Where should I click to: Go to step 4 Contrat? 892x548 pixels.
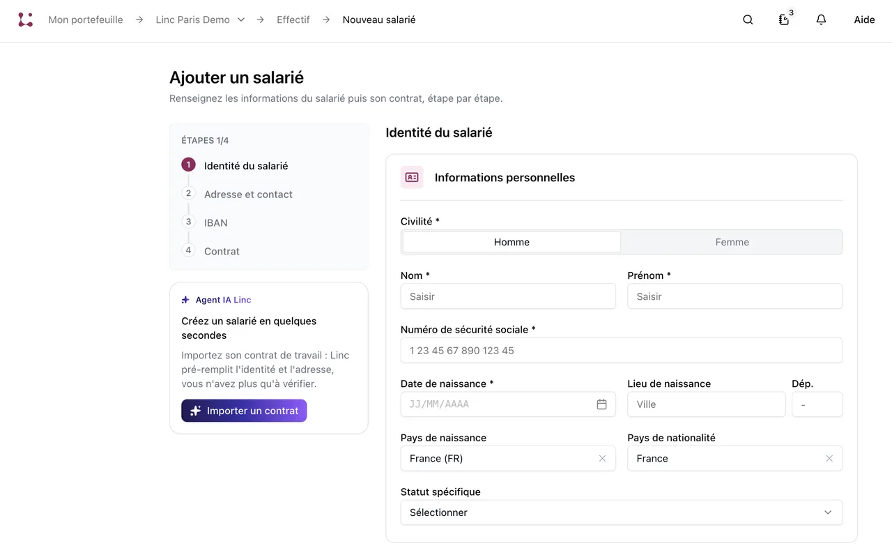coord(210,251)
